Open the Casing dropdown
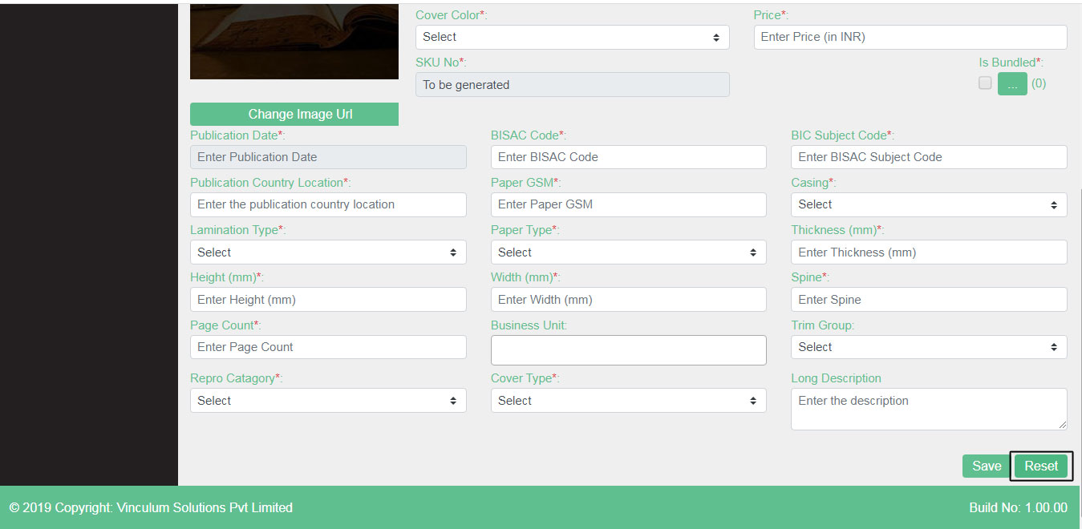The width and height of the screenshot is (1082, 529). (928, 204)
